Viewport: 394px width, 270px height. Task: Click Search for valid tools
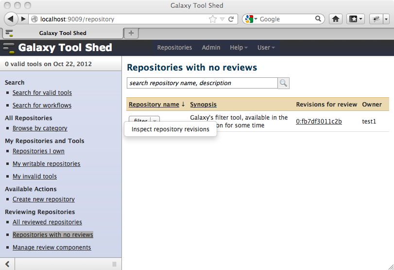[42, 92]
